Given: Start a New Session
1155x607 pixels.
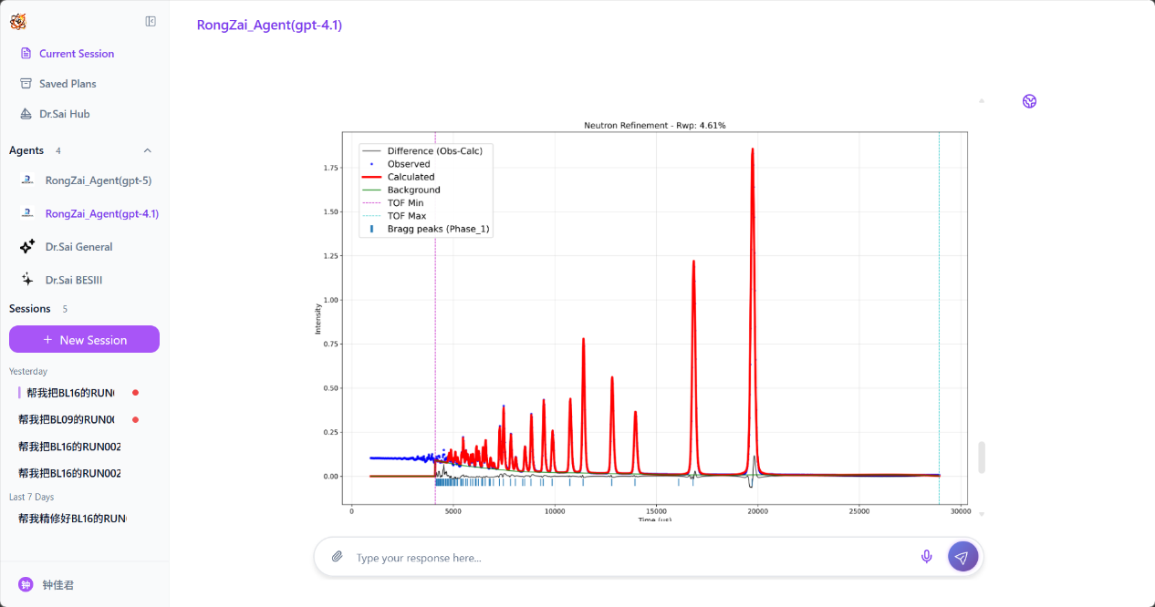Looking at the screenshot, I should click(x=84, y=340).
